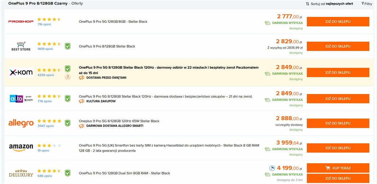The height and width of the screenshot is (184, 377).
Task: Click the number 3 laurel badge for x-kom
Action: pyautogui.click(x=68, y=76)
